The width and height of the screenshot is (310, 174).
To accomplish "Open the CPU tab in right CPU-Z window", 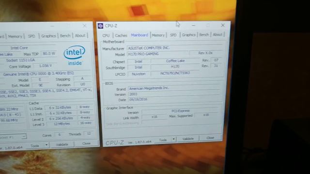I will pos(106,35).
